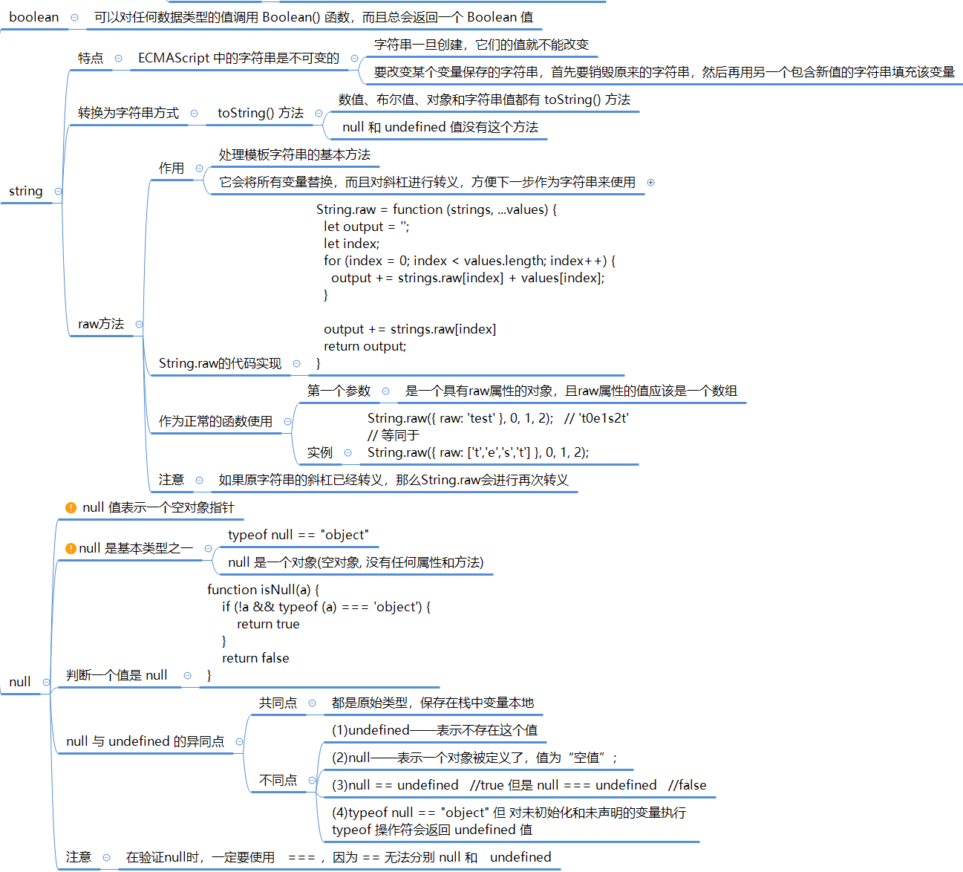The width and height of the screenshot is (963, 872).
Task: Collapse null 与 undefined 的异同点 branch
Action: 239,742
